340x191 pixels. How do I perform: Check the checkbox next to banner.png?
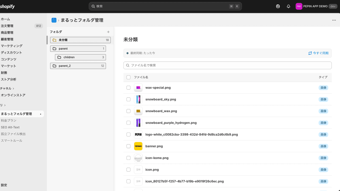(128, 146)
